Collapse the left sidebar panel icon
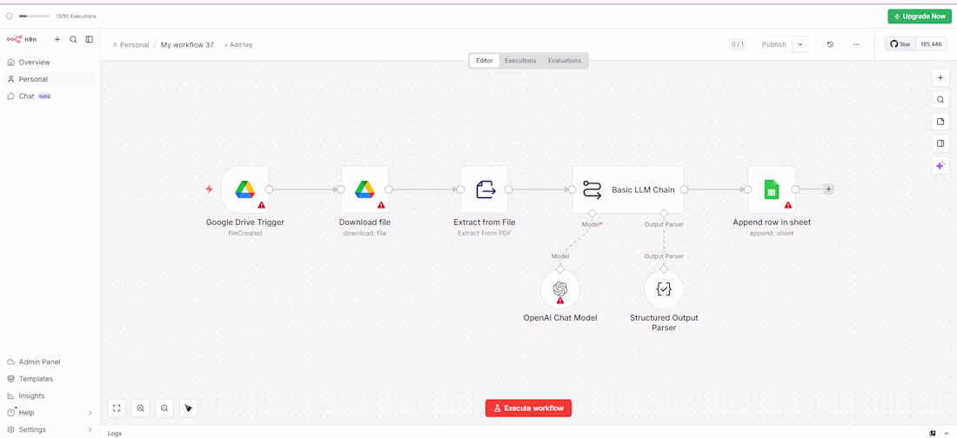This screenshot has width=957, height=438. pyautogui.click(x=89, y=39)
